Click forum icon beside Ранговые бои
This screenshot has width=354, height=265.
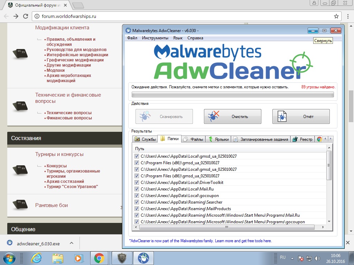tap(20, 204)
